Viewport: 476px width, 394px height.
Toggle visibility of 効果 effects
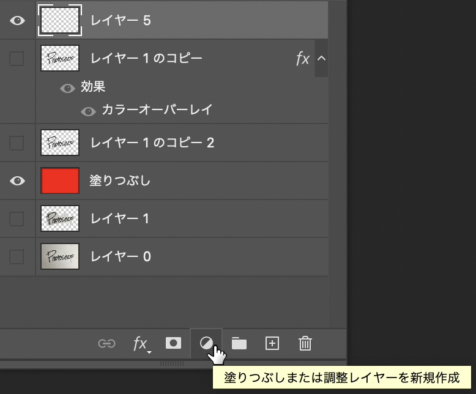click(67, 88)
